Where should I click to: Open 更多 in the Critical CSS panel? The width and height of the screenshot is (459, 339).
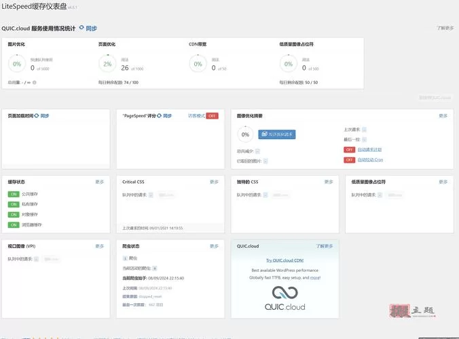pos(214,182)
